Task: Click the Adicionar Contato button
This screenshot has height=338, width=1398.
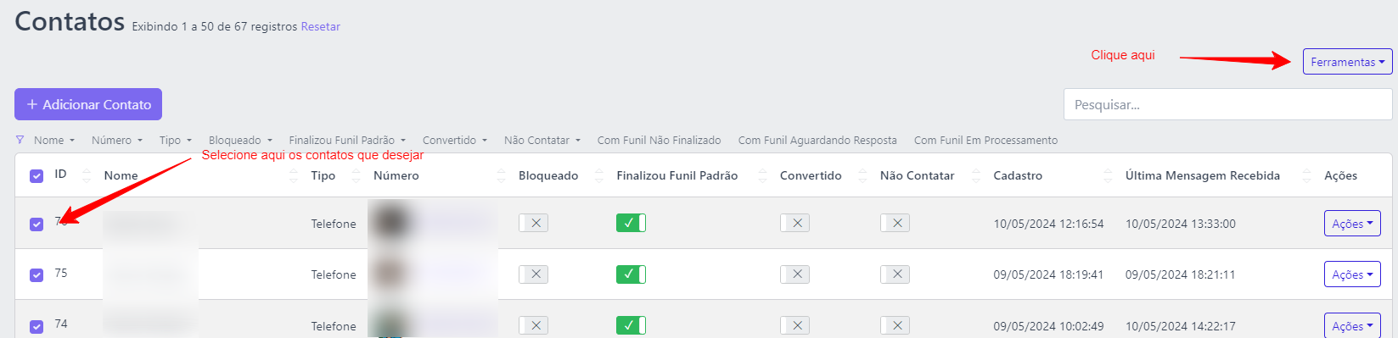Action: click(88, 104)
